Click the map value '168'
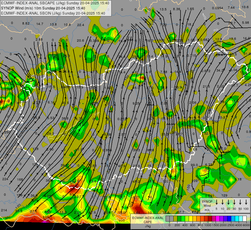Screen dimensions: 251x230 (x=20, y=180)
